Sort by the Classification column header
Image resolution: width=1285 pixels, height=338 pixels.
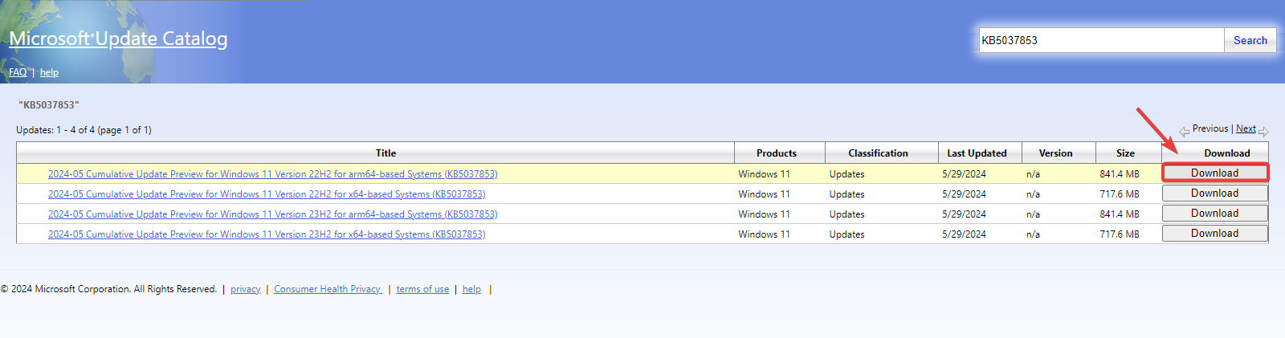click(878, 153)
